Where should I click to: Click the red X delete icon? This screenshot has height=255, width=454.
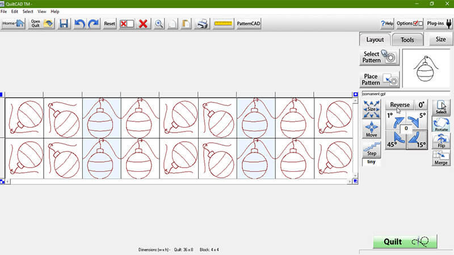click(143, 24)
